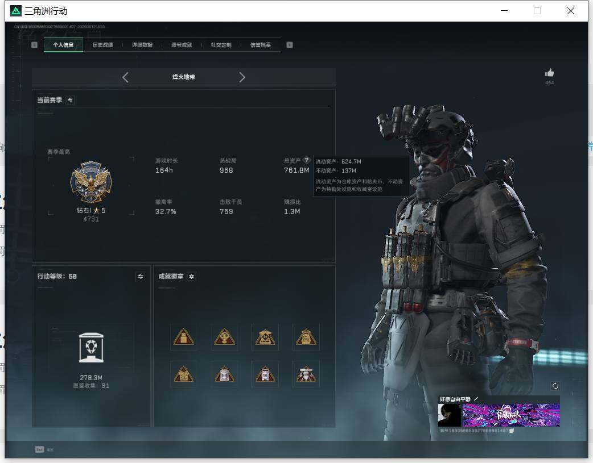Toggle the swap icon next to 当前赛季
This screenshot has height=463, width=593.
[x=70, y=100]
